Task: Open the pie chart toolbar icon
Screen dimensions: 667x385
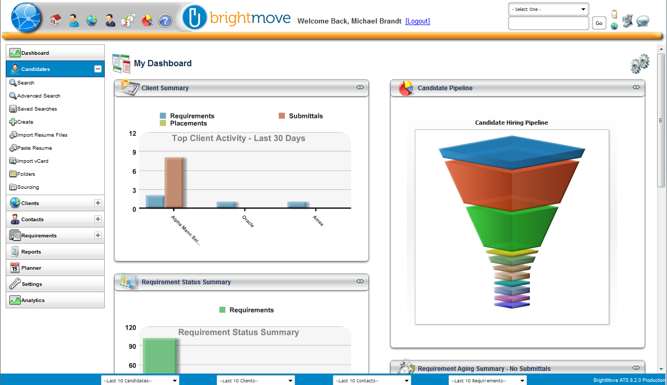Action: point(147,20)
